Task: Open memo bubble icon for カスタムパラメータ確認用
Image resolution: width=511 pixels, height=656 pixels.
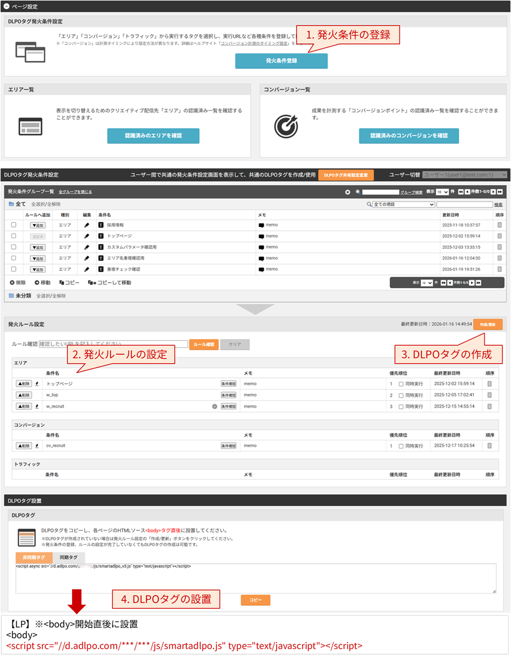Action: point(261,247)
